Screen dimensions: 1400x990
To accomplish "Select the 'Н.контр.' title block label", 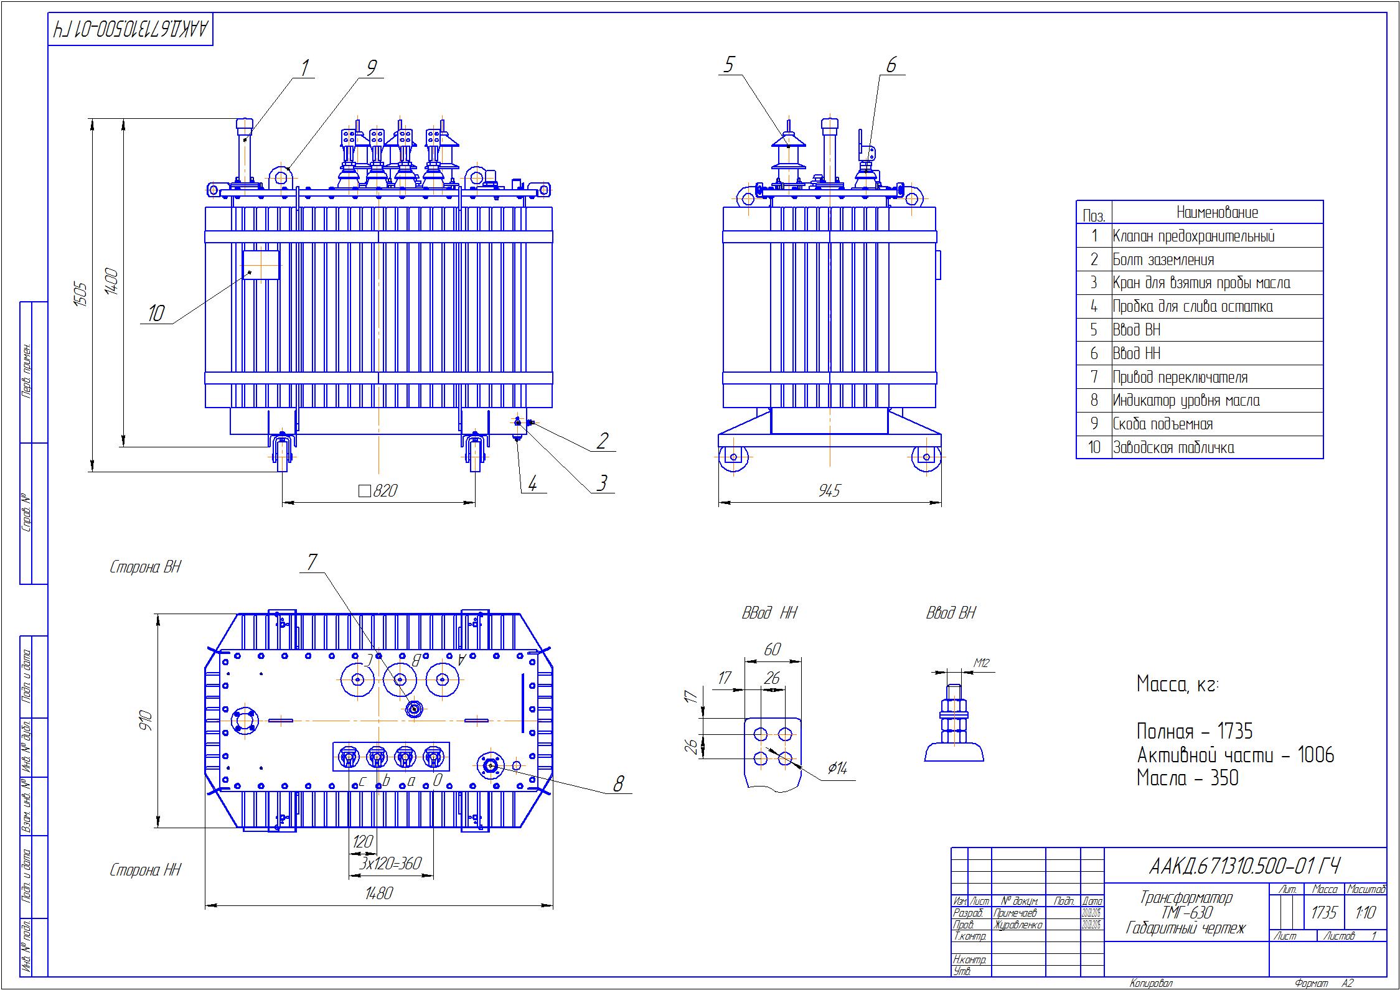I will coord(970,960).
